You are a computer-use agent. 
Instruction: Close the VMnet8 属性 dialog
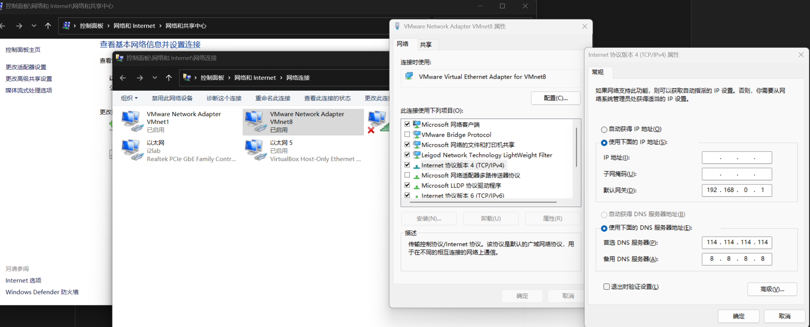coord(585,26)
